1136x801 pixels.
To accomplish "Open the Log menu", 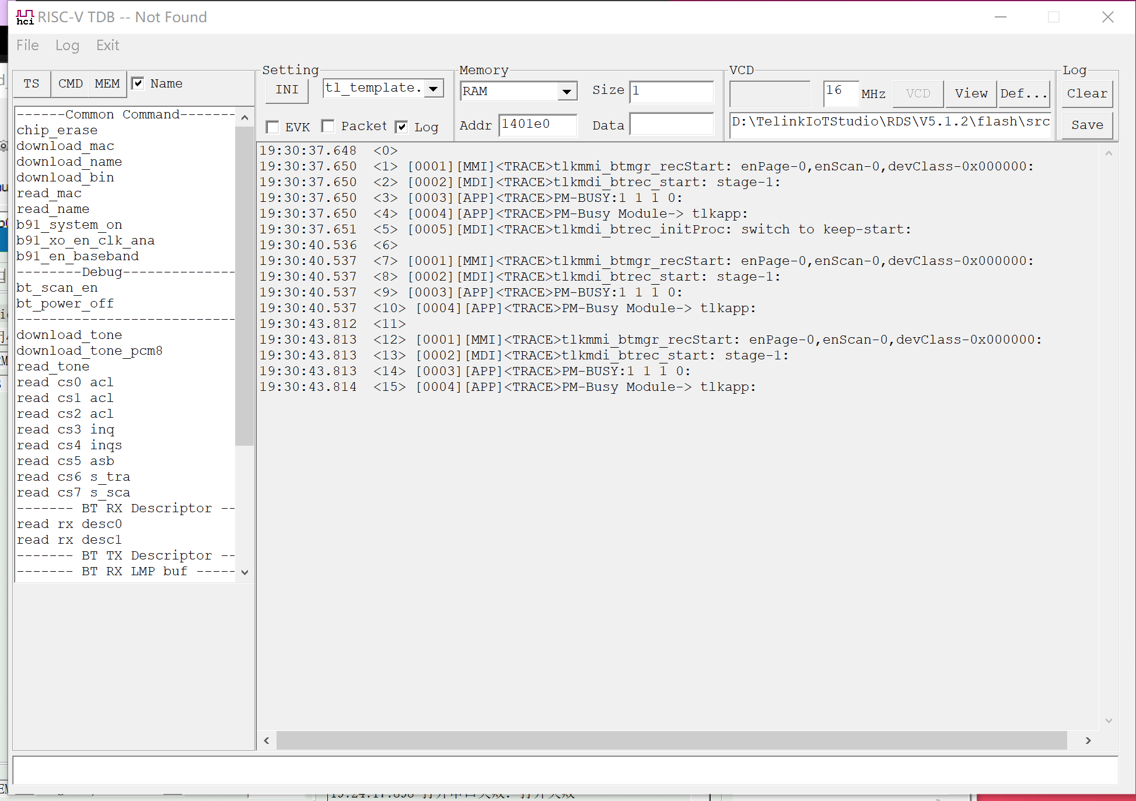I will 67,46.
